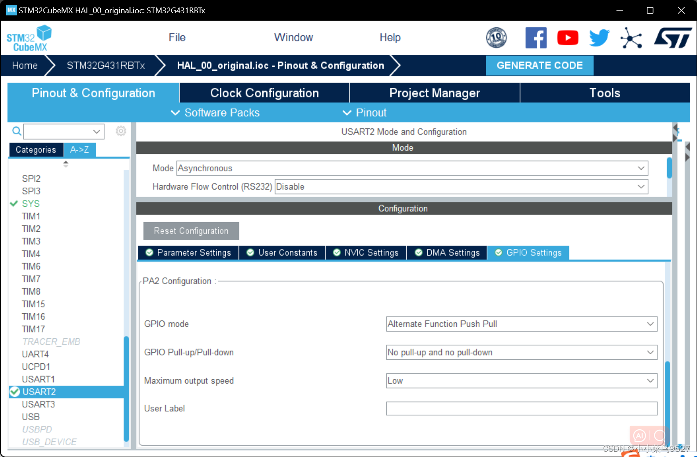Switch to the Clock Configuration tab
Image resolution: width=697 pixels, height=457 pixels.
264,93
